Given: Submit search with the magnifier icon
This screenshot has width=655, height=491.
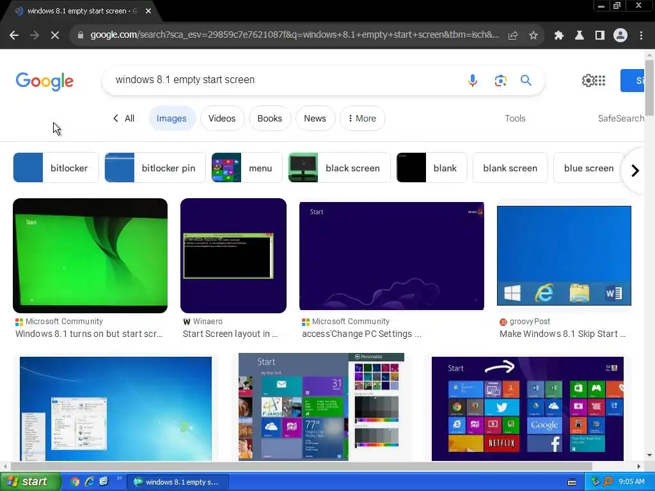Looking at the screenshot, I should (526, 80).
